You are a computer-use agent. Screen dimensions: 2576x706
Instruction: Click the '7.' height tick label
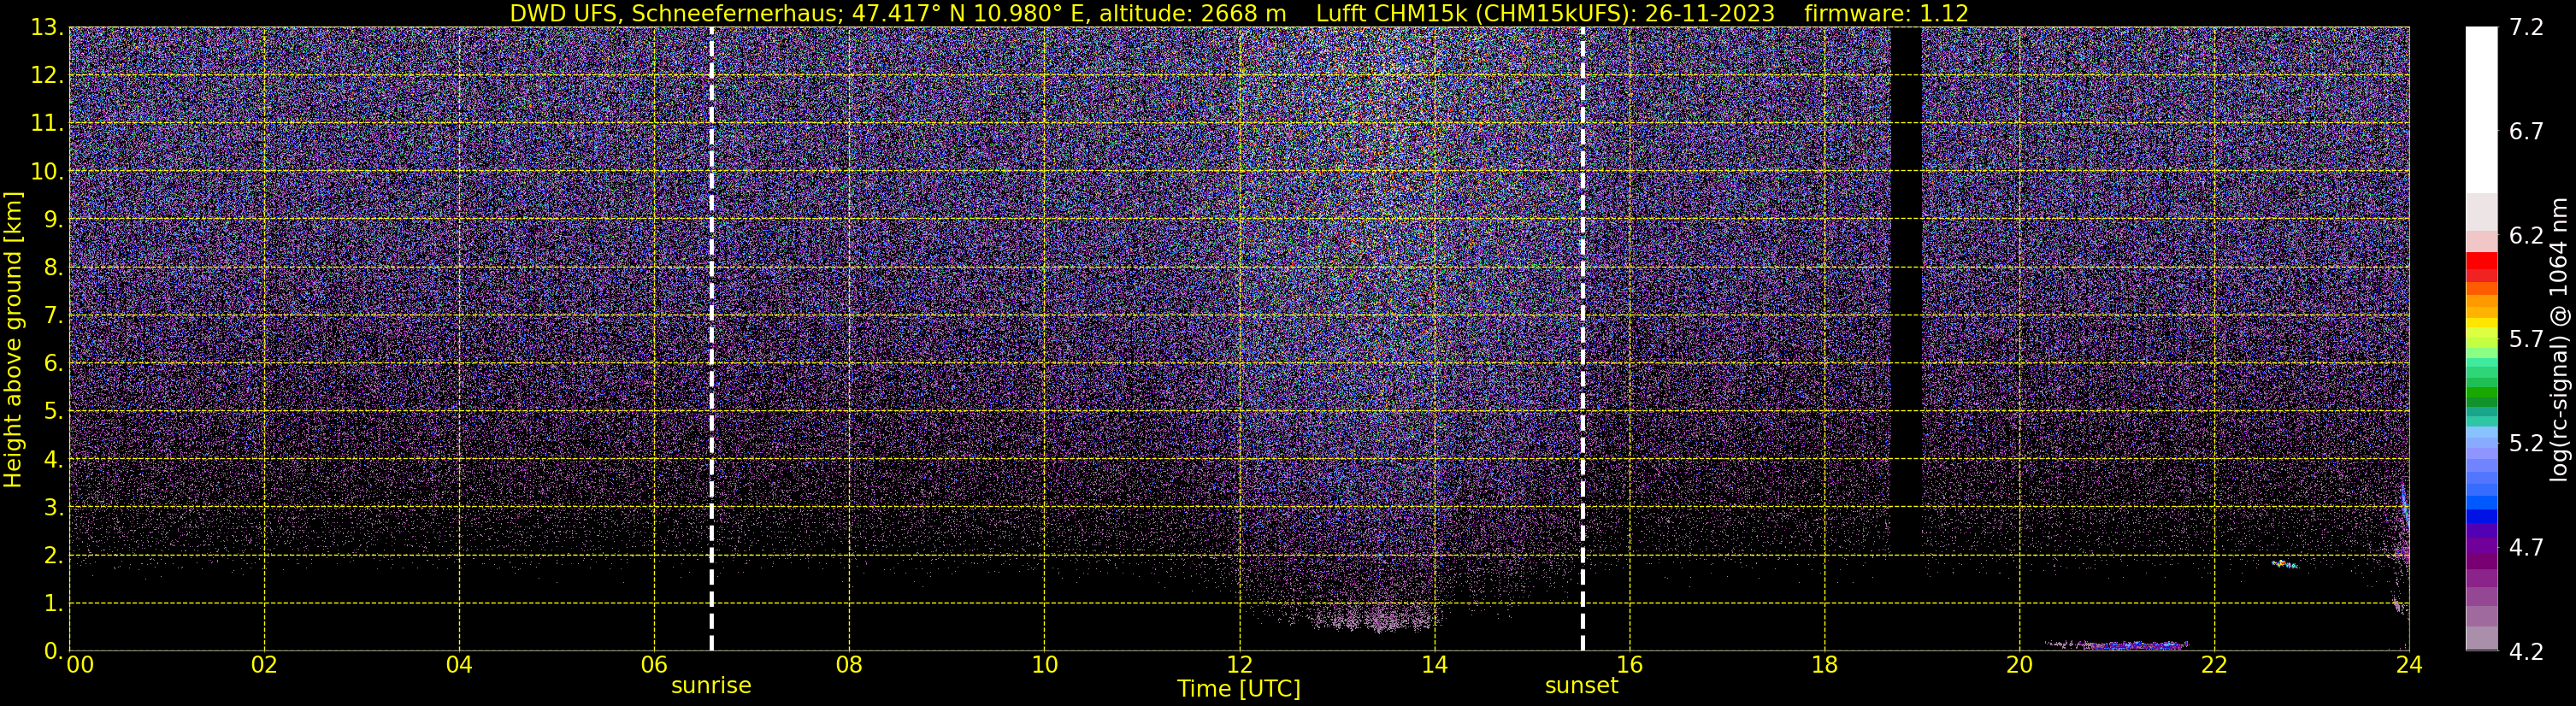53,315
